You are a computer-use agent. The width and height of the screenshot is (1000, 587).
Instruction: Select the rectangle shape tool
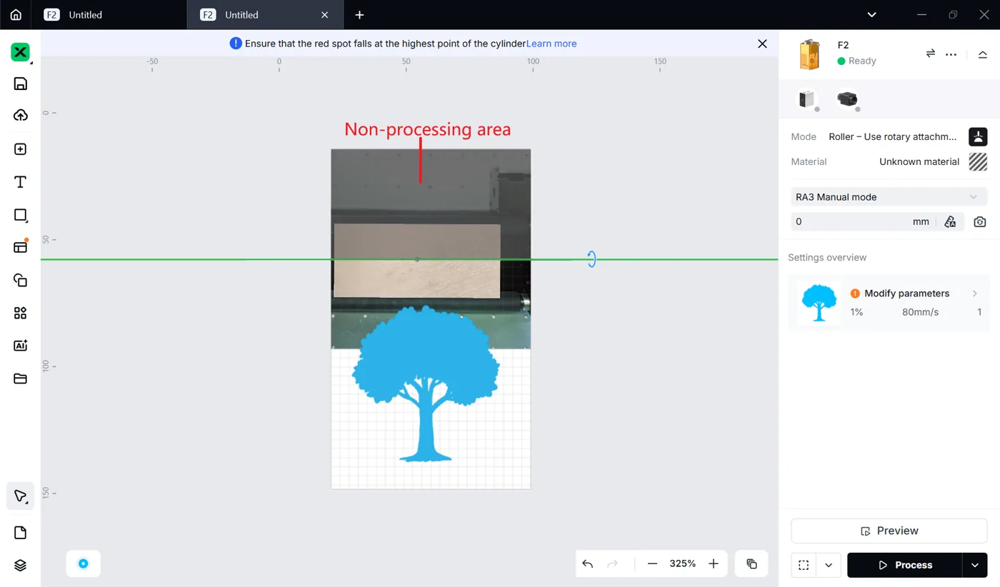click(x=21, y=215)
